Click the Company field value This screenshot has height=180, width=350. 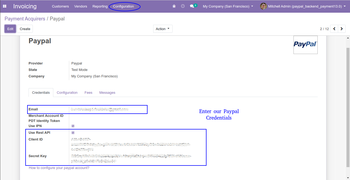click(x=94, y=76)
